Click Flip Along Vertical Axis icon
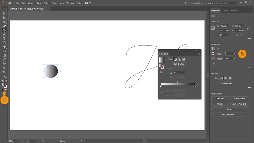The width and height of the screenshot is (254, 143). click(242, 35)
